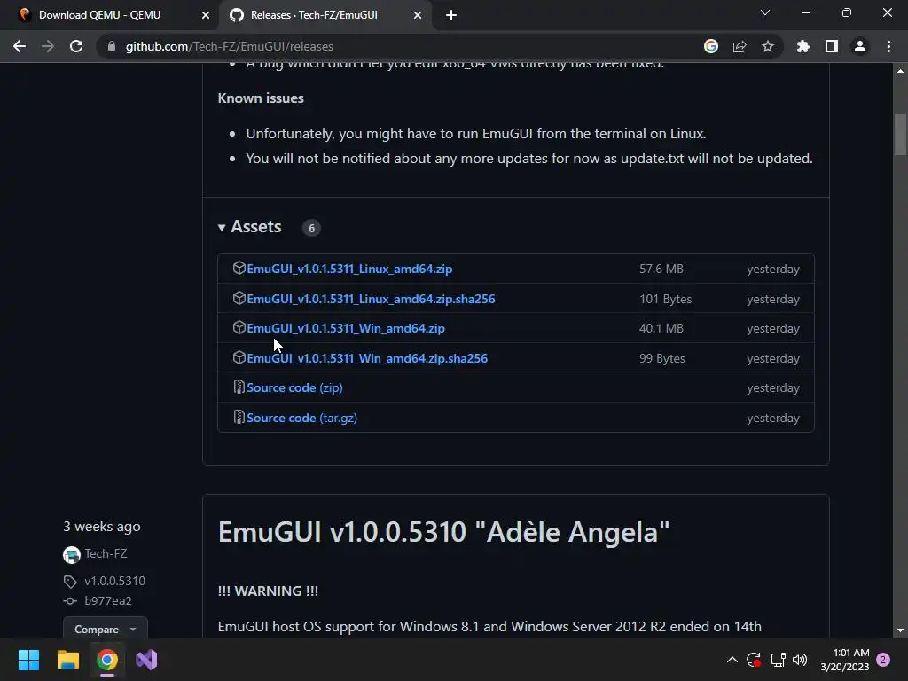
Task: Click the Tech-FZ avatar image
Action: [71, 555]
